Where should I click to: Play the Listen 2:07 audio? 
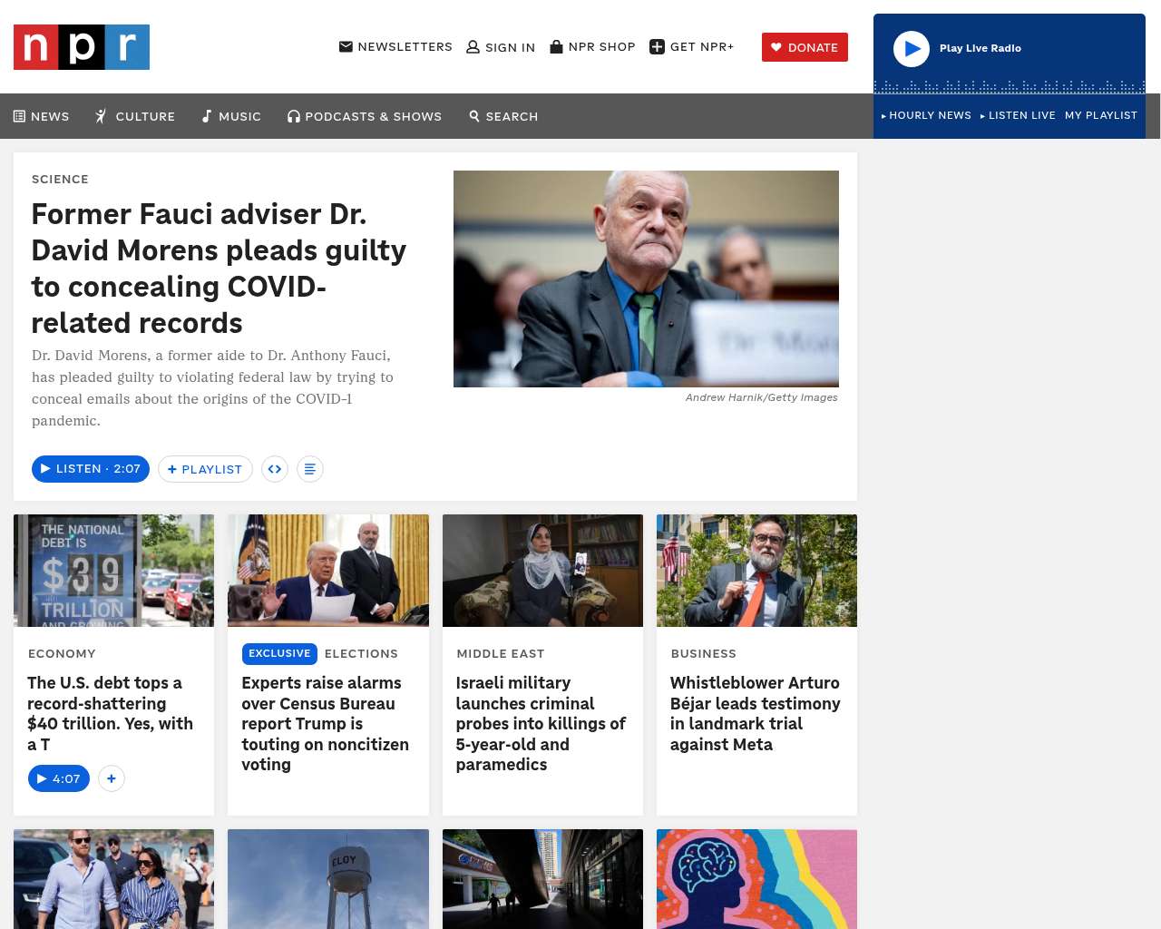[x=91, y=469]
